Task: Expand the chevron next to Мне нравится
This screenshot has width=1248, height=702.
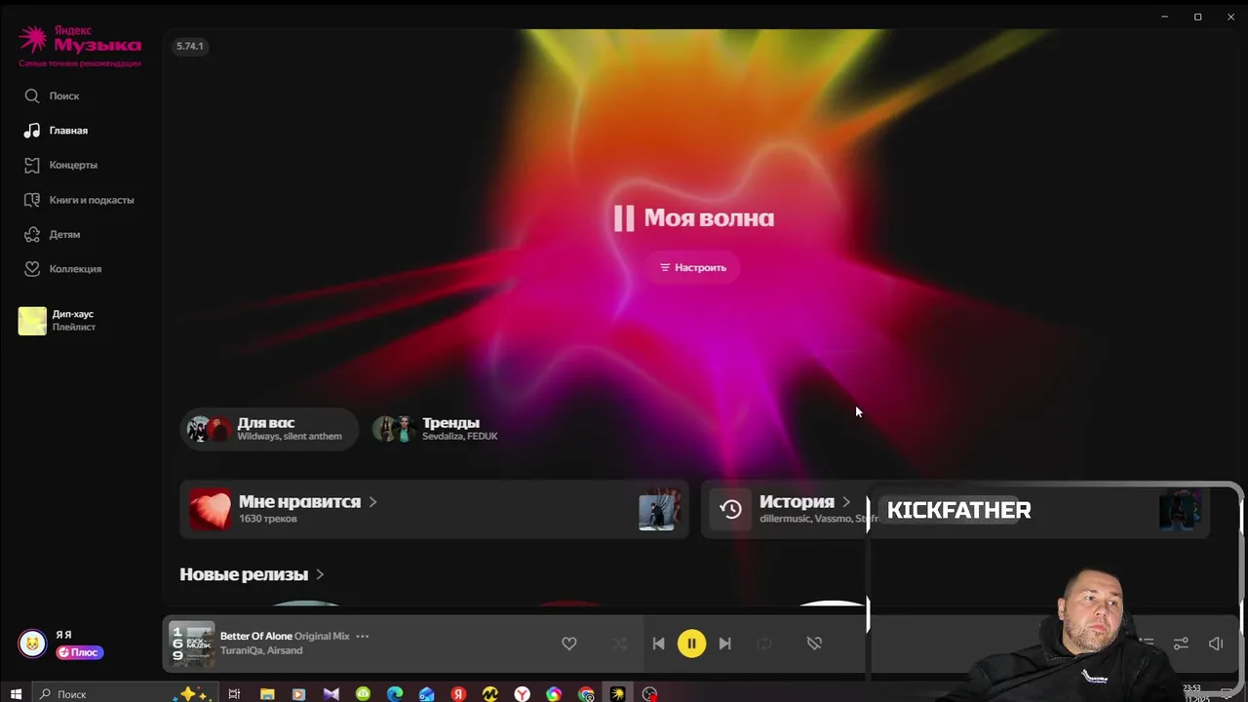Action: point(372,502)
